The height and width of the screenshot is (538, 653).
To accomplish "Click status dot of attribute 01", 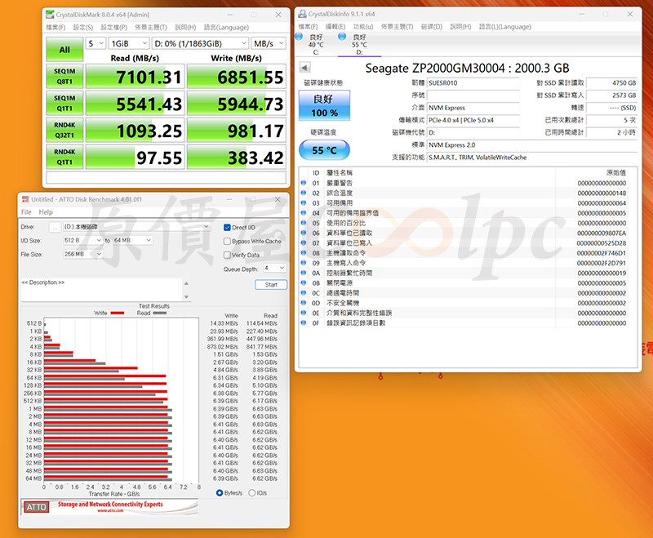I will pyautogui.click(x=303, y=183).
